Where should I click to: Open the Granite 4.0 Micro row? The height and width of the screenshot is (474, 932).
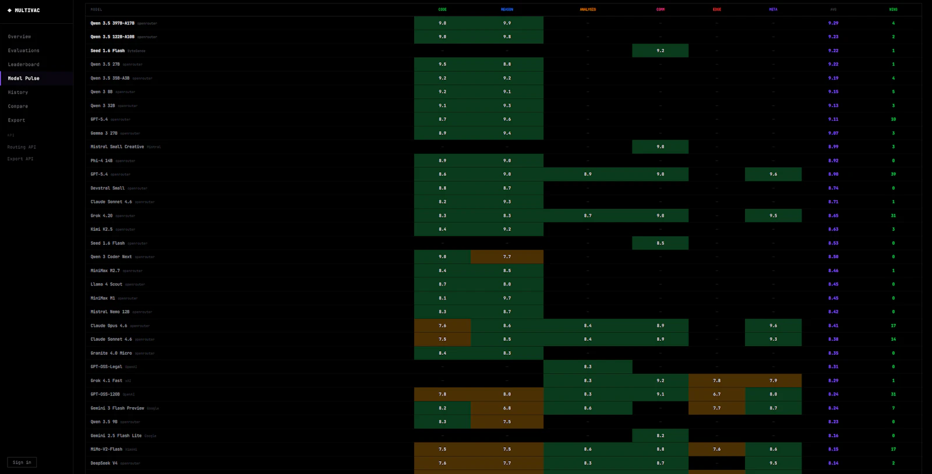[x=503, y=353]
